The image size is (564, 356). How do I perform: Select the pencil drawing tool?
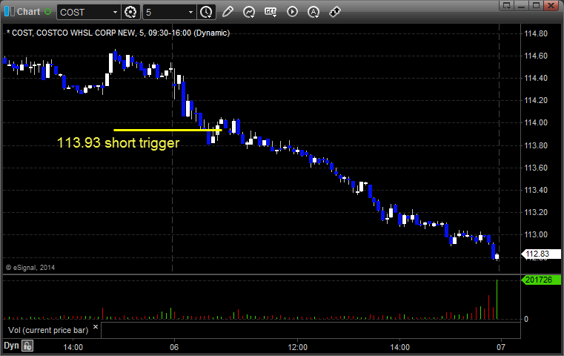coord(228,12)
